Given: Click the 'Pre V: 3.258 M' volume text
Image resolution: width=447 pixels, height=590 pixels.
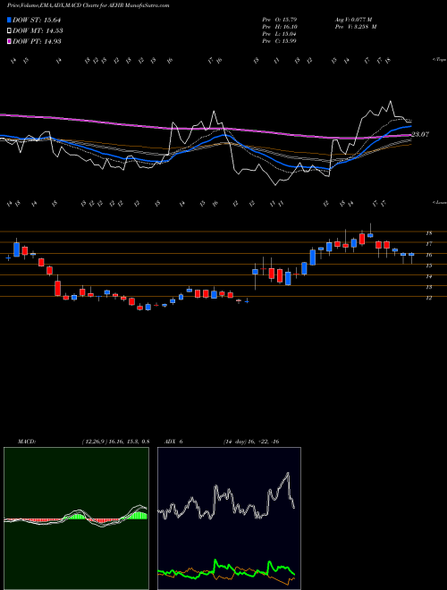Looking at the screenshot, I should click(x=355, y=27).
